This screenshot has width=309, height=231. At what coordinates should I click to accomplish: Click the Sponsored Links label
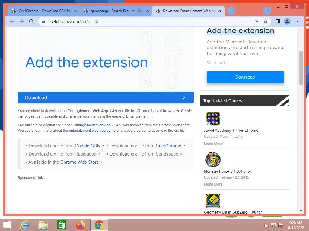click(x=31, y=177)
